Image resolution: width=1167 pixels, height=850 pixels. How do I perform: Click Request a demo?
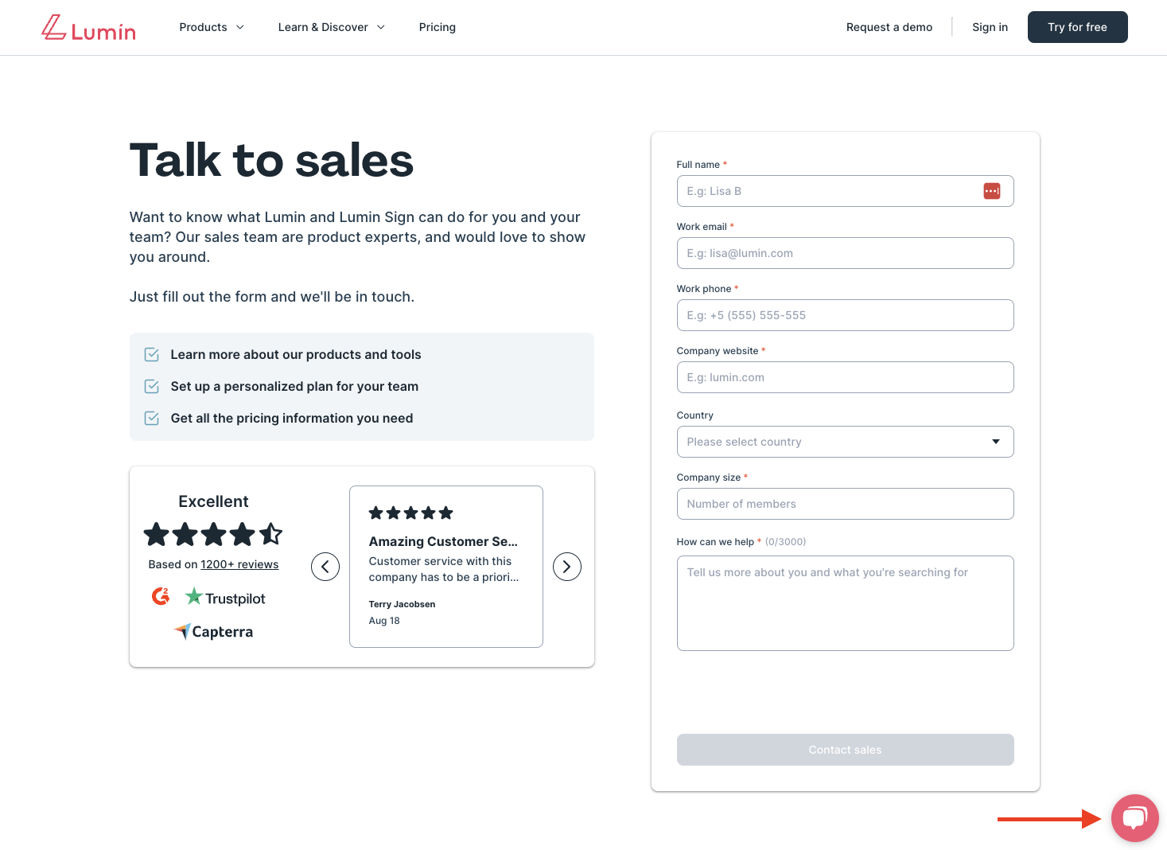click(889, 27)
